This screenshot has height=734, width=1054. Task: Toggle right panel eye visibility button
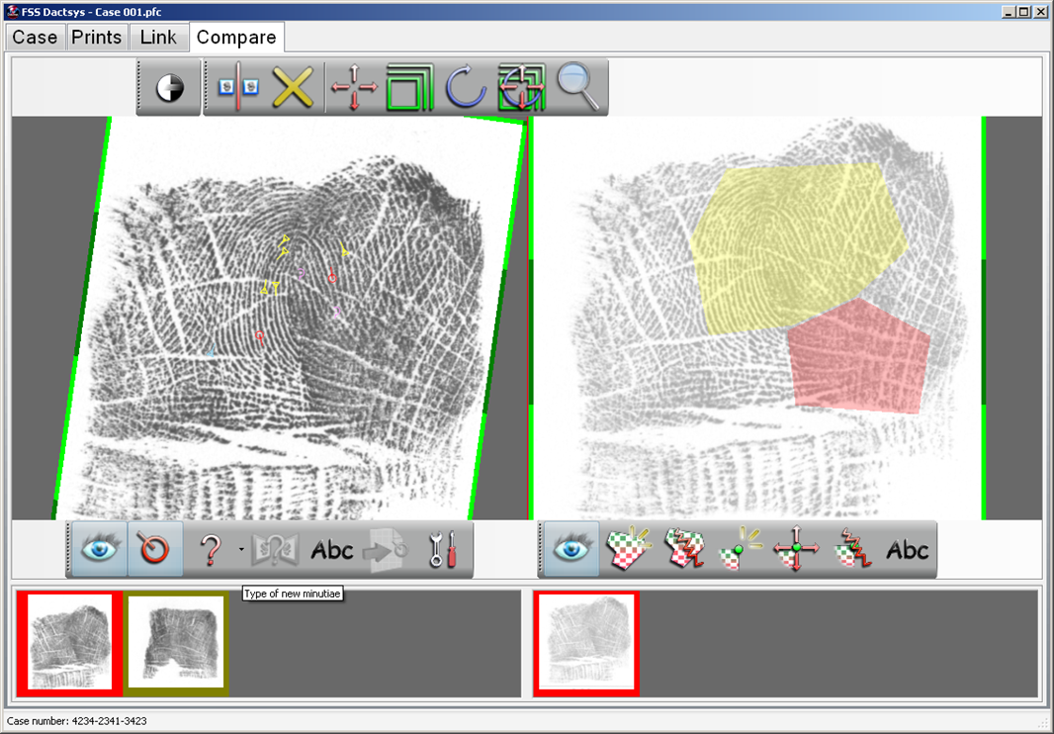571,548
